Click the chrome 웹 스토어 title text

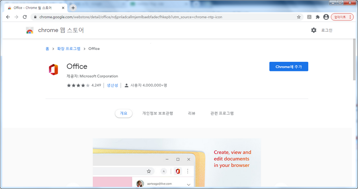61,30
